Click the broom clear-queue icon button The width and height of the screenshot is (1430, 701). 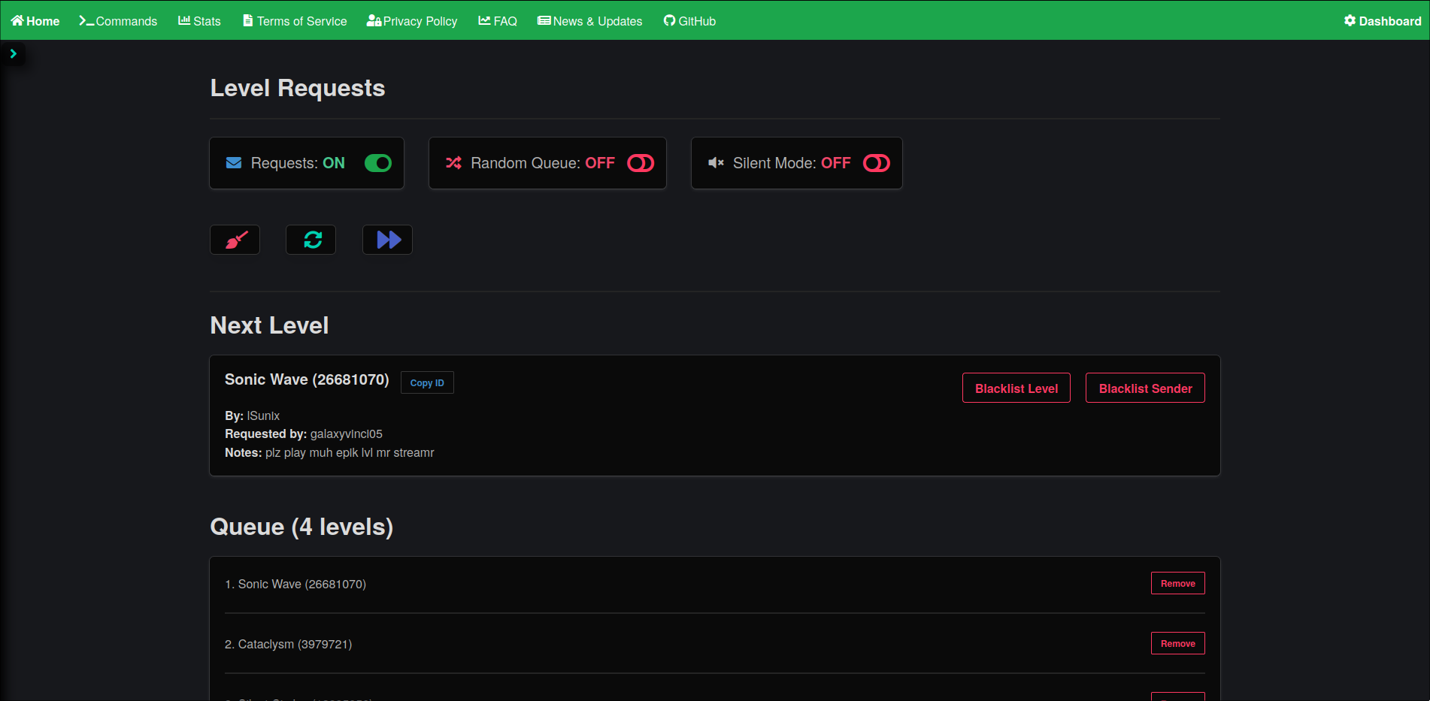[x=235, y=240]
